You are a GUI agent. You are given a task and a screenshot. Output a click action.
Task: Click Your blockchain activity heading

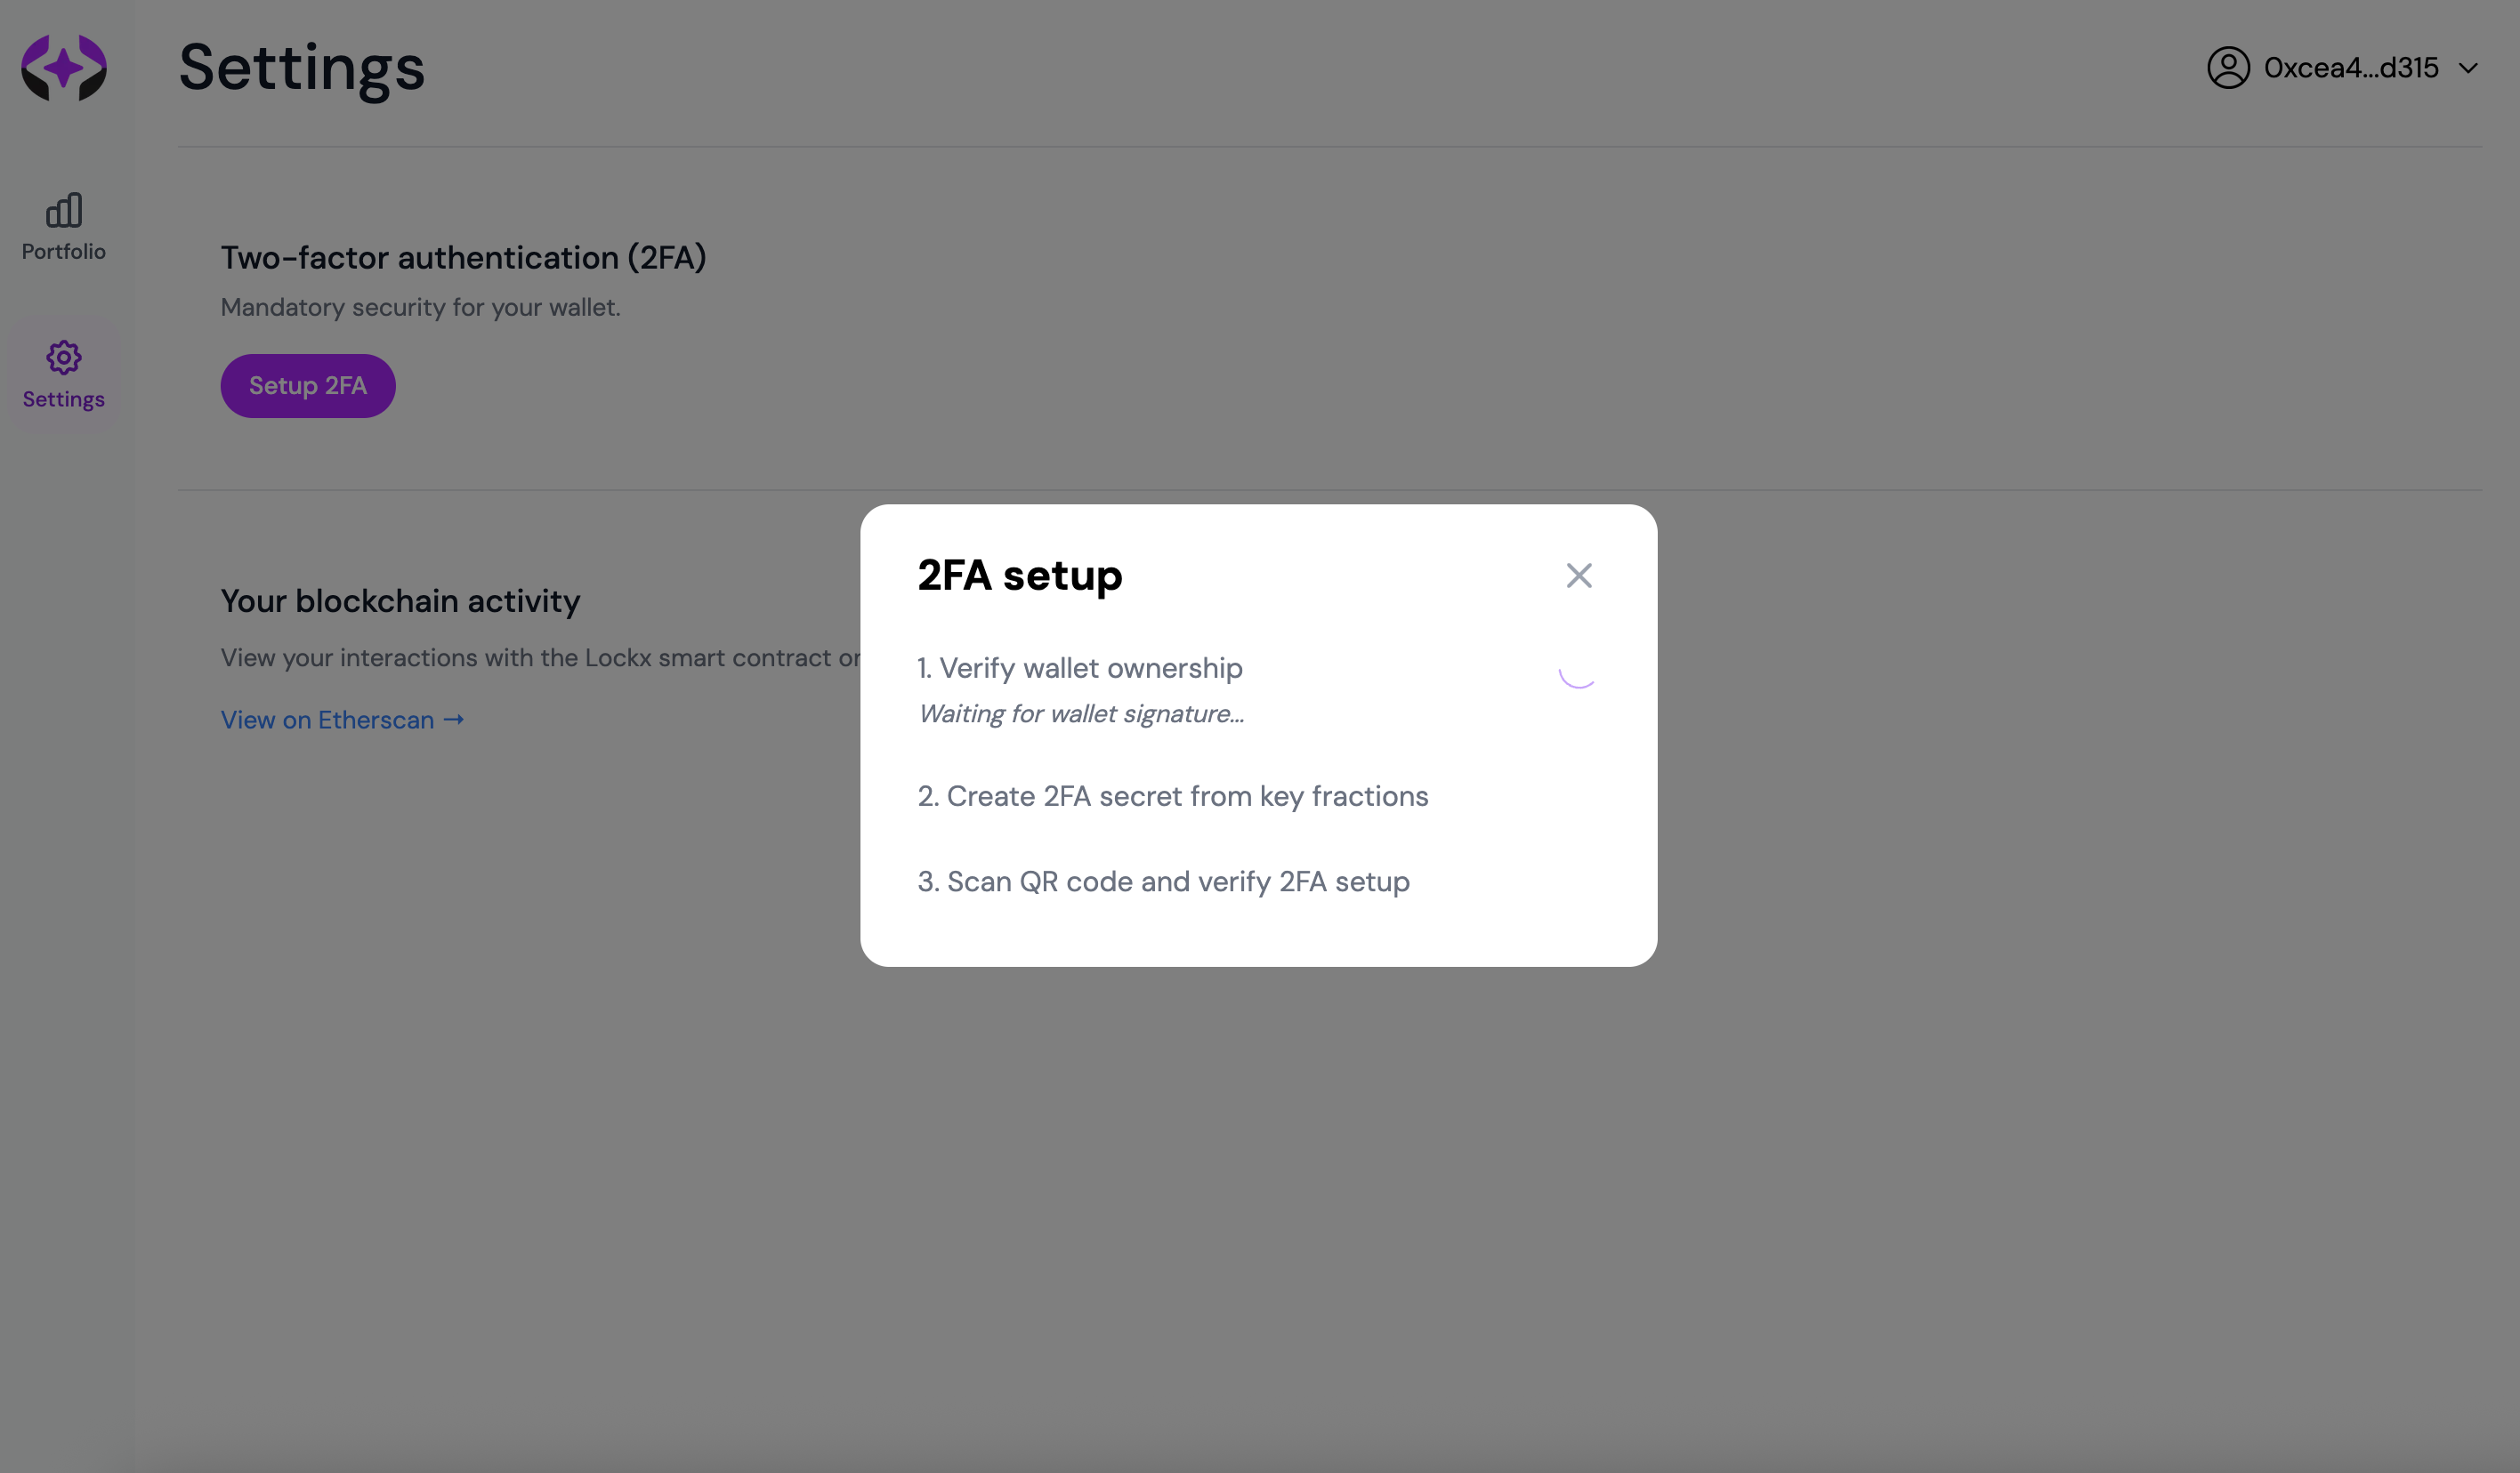coord(400,600)
